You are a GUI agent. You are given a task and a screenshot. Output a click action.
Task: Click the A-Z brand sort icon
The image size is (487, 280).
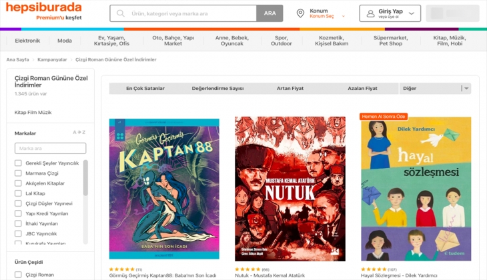[x=79, y=133]
